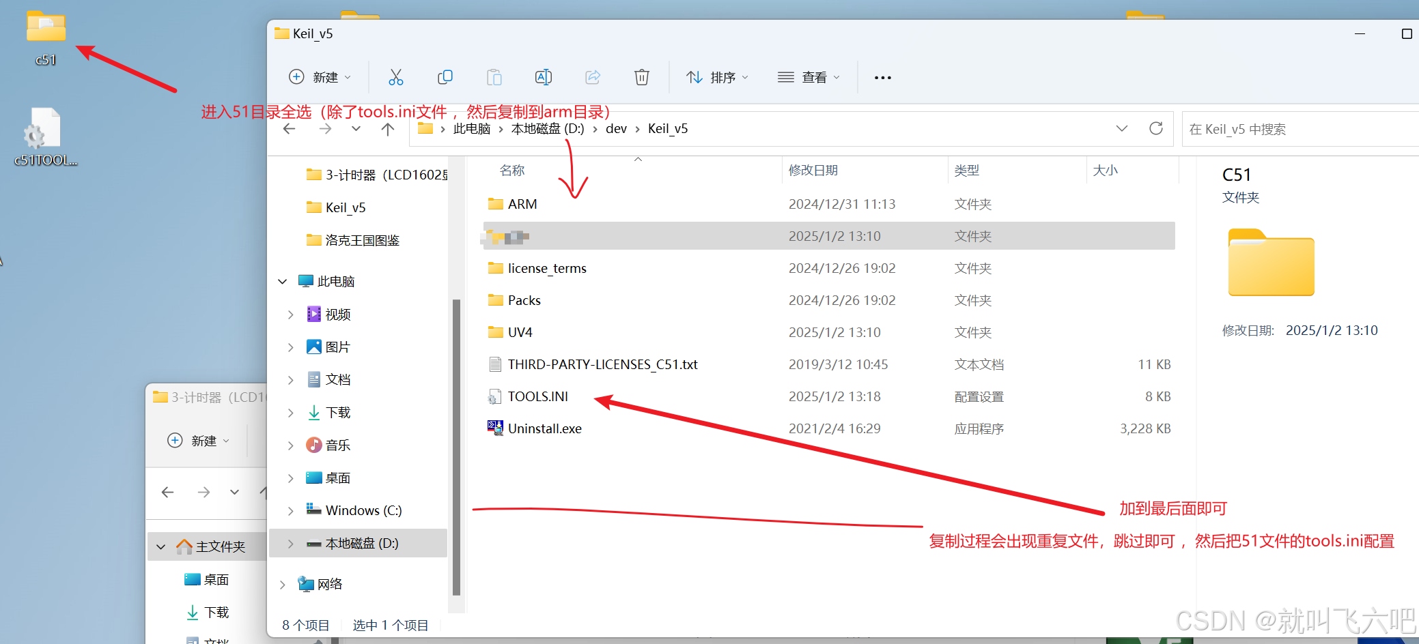Image resolution: width=1419 pixels, height=644 pixels.
Task: Expand the 音乐 tree node
Action: point(291,445)
